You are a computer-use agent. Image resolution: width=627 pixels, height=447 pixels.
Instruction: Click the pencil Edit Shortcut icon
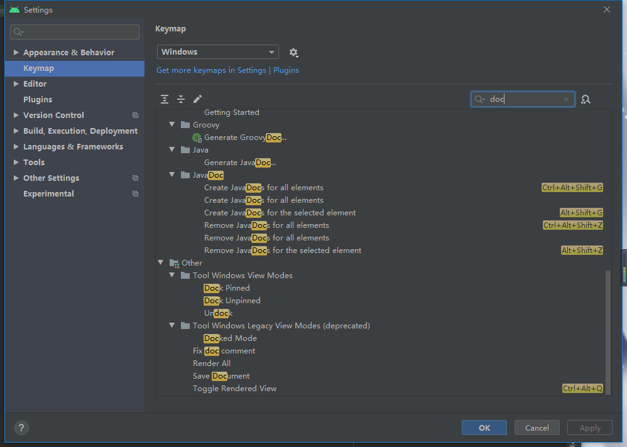click(197, 99)
